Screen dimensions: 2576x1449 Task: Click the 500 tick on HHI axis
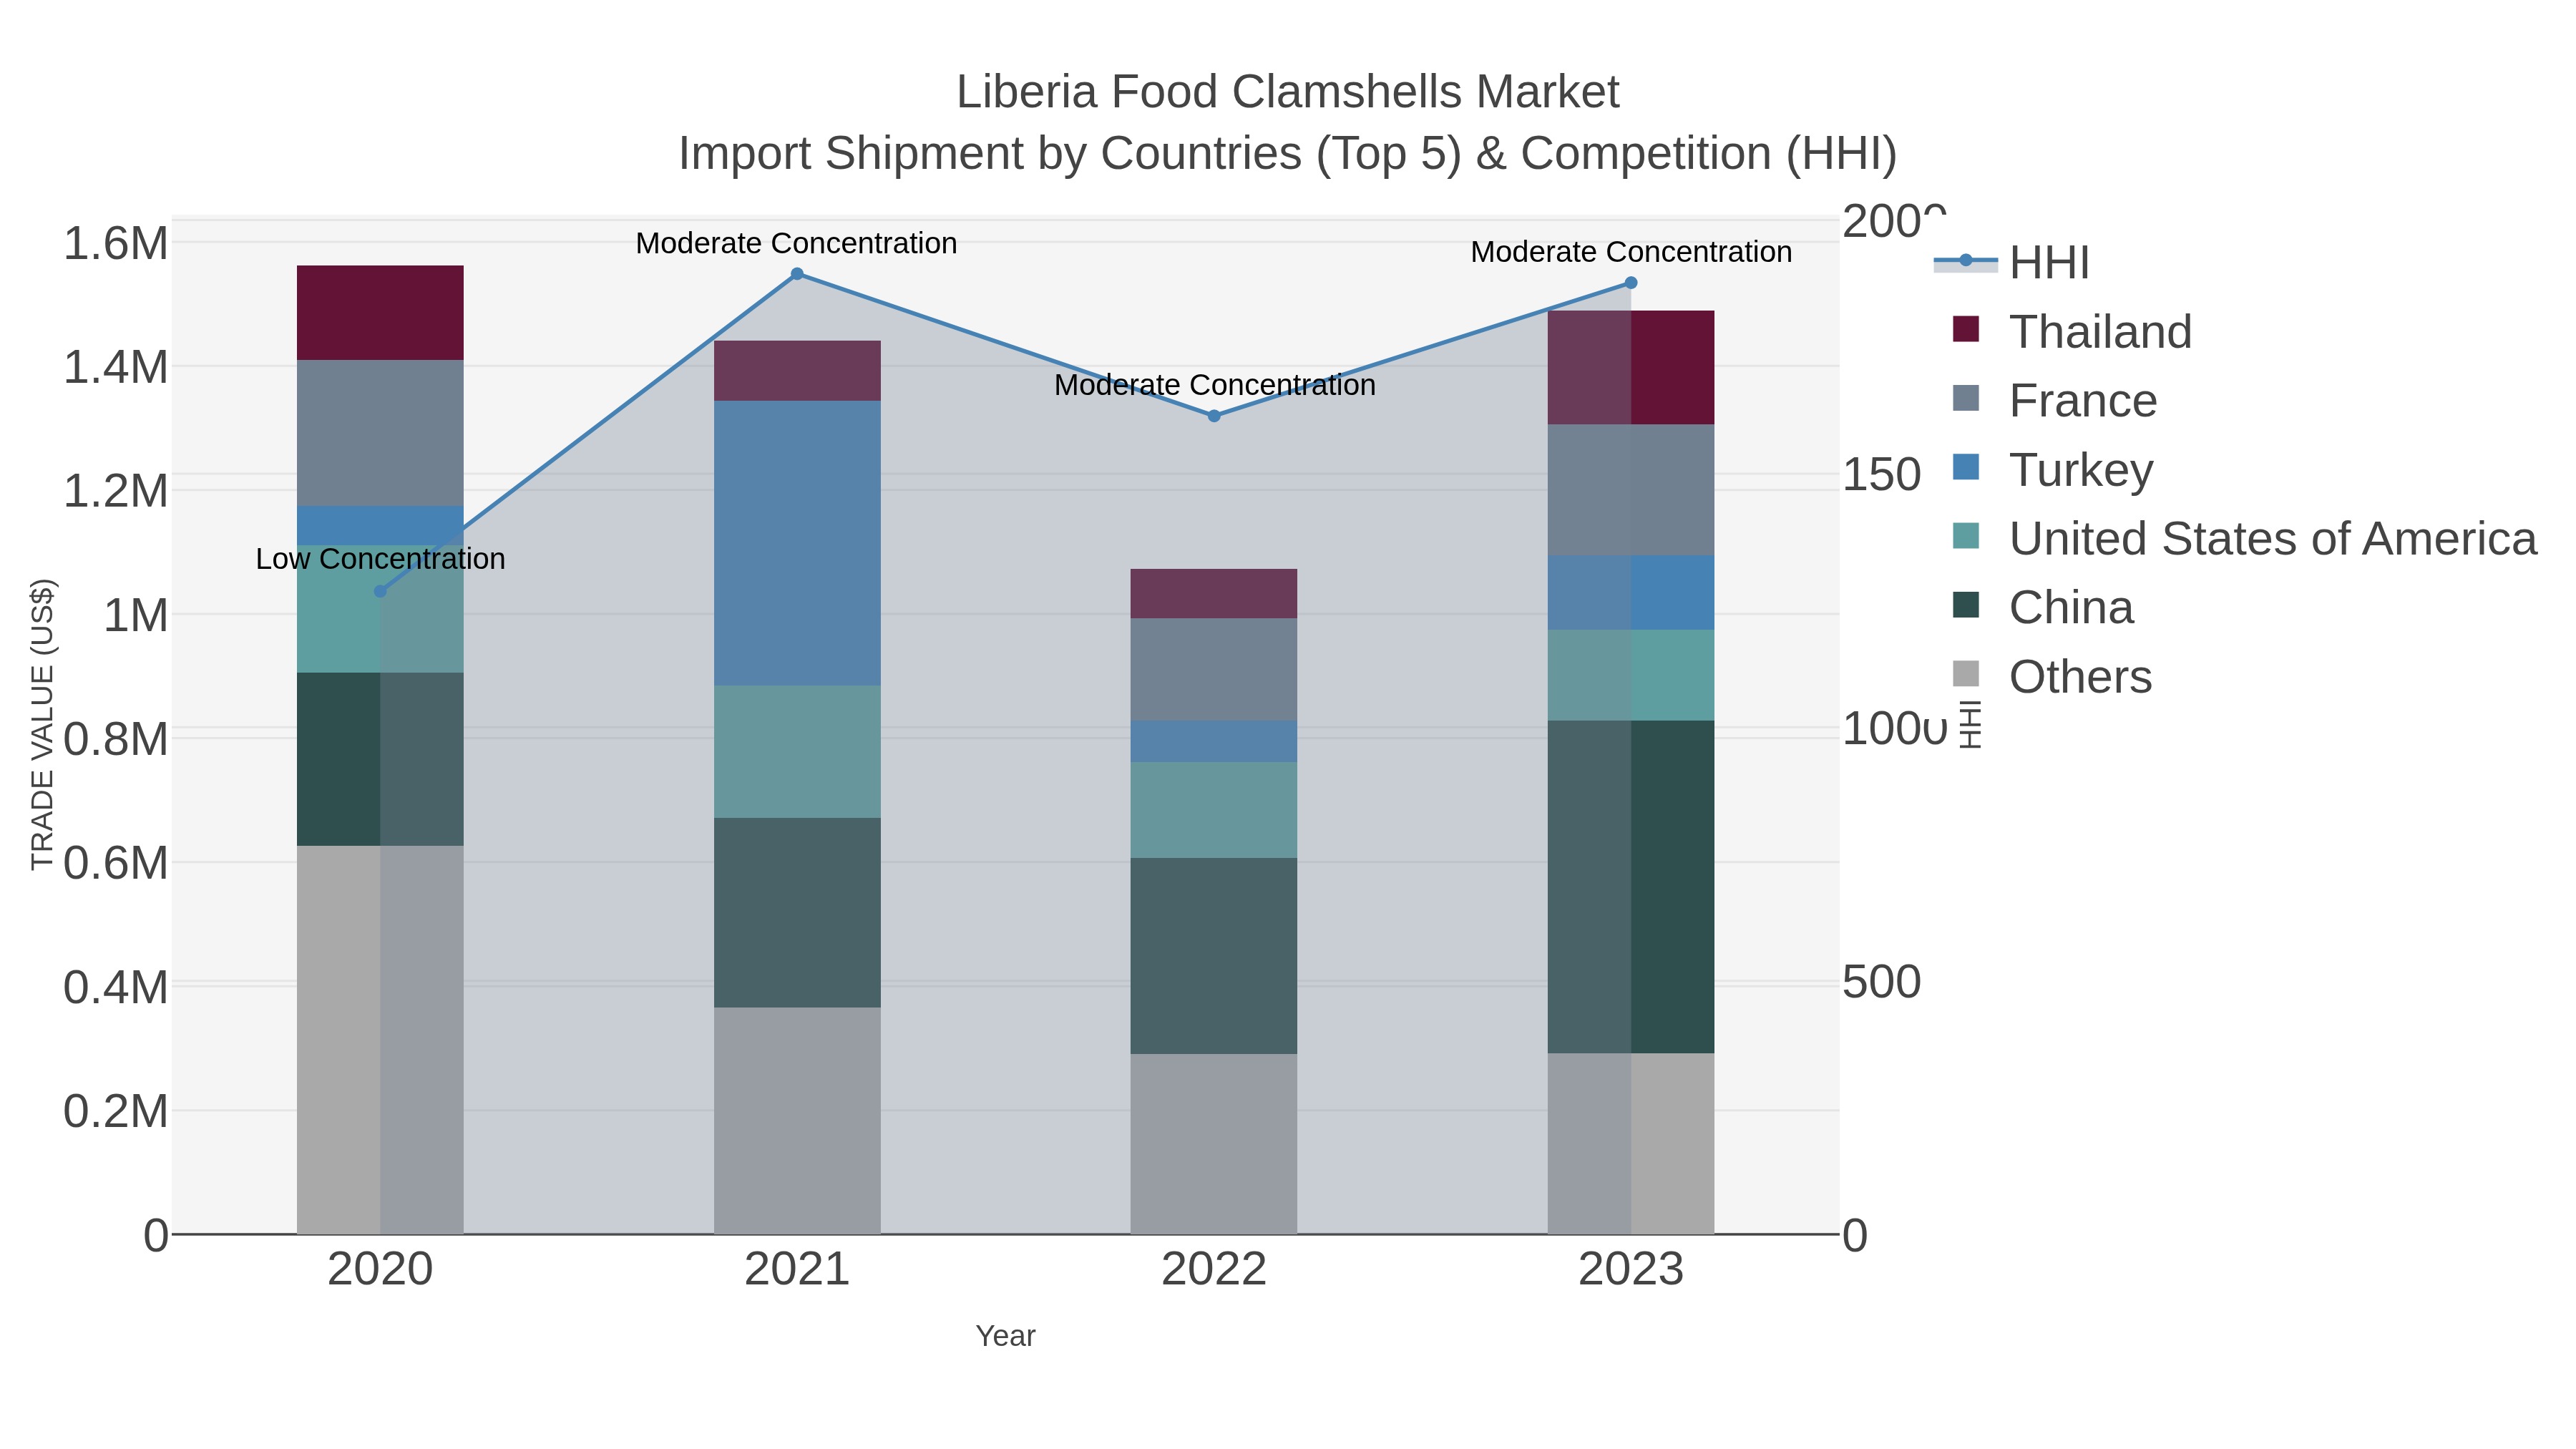point(1882,982)
